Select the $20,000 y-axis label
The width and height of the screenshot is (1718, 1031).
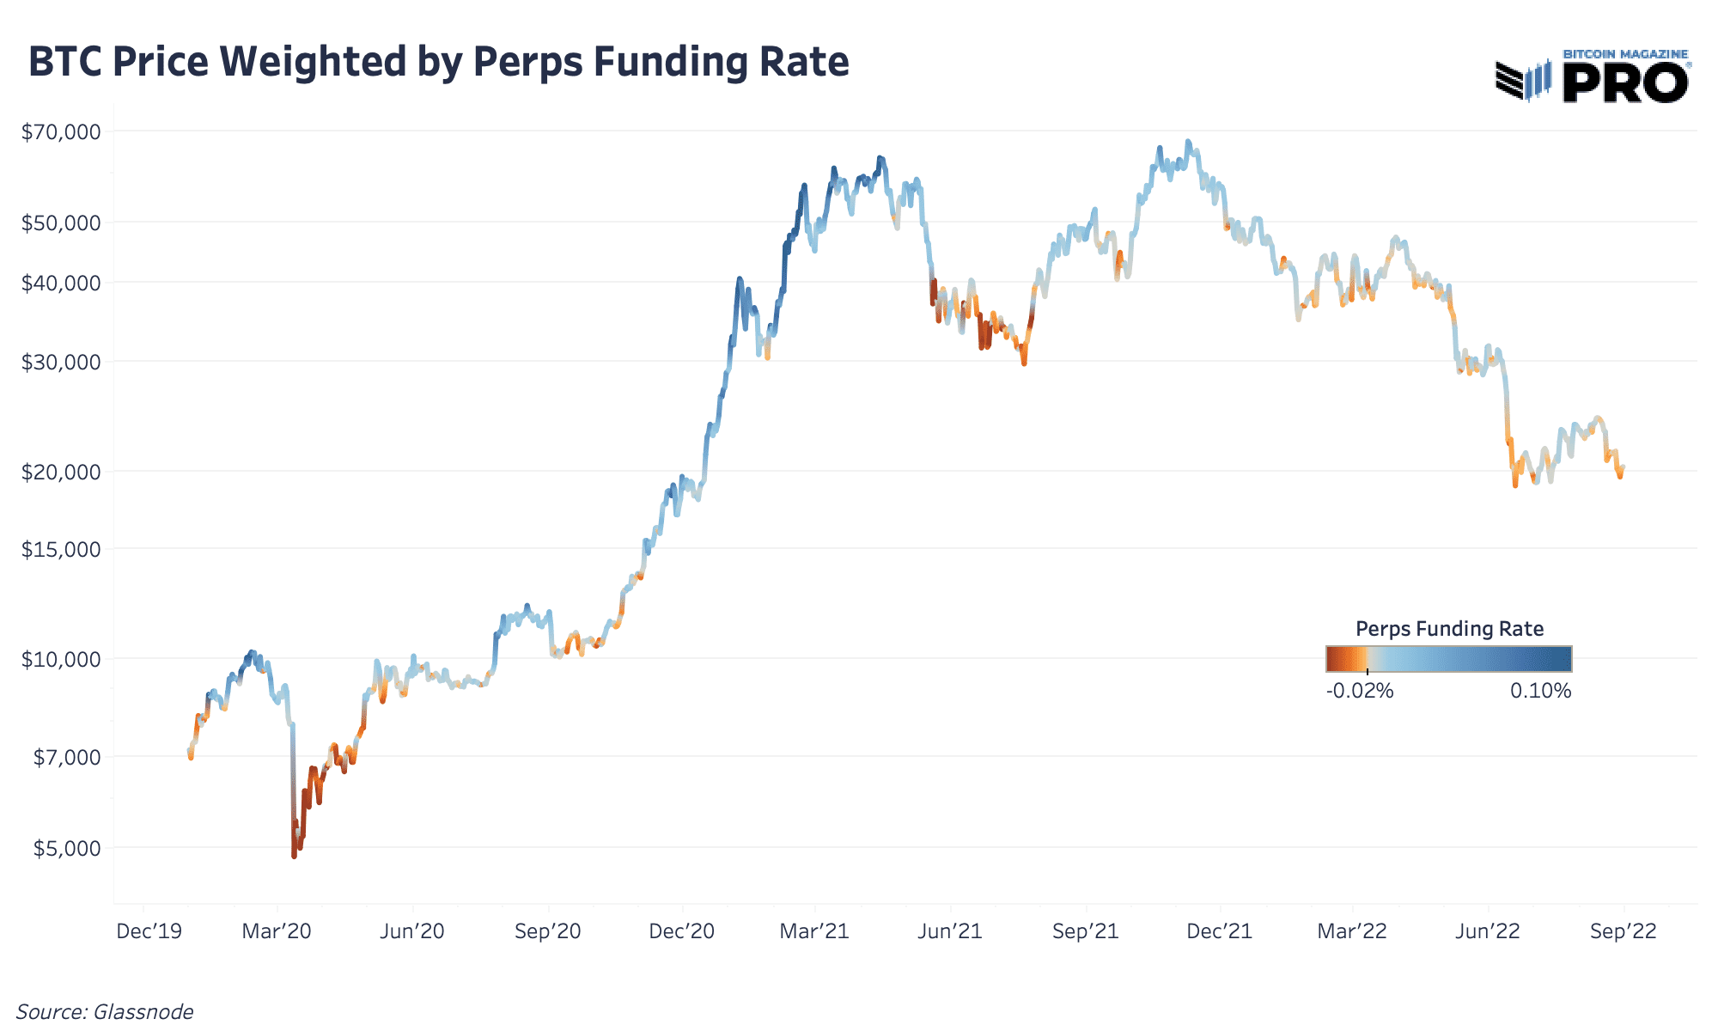[61, 471]
